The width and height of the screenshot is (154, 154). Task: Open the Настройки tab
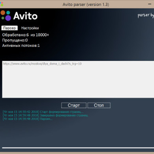[30, 28]
